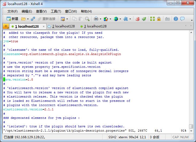Click the orange add tab button

pos(6,26)
